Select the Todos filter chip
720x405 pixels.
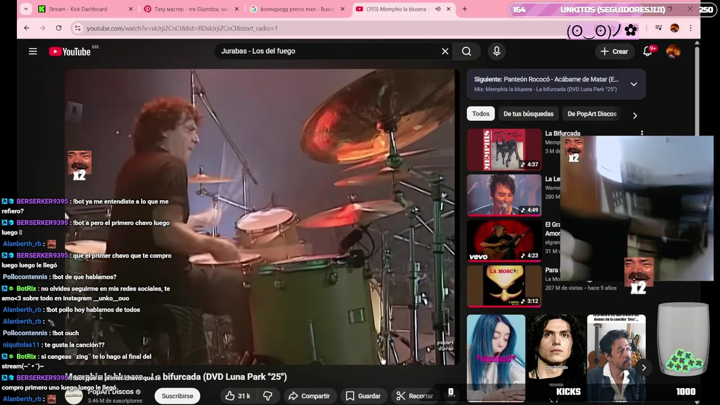(x=480, y=114)
